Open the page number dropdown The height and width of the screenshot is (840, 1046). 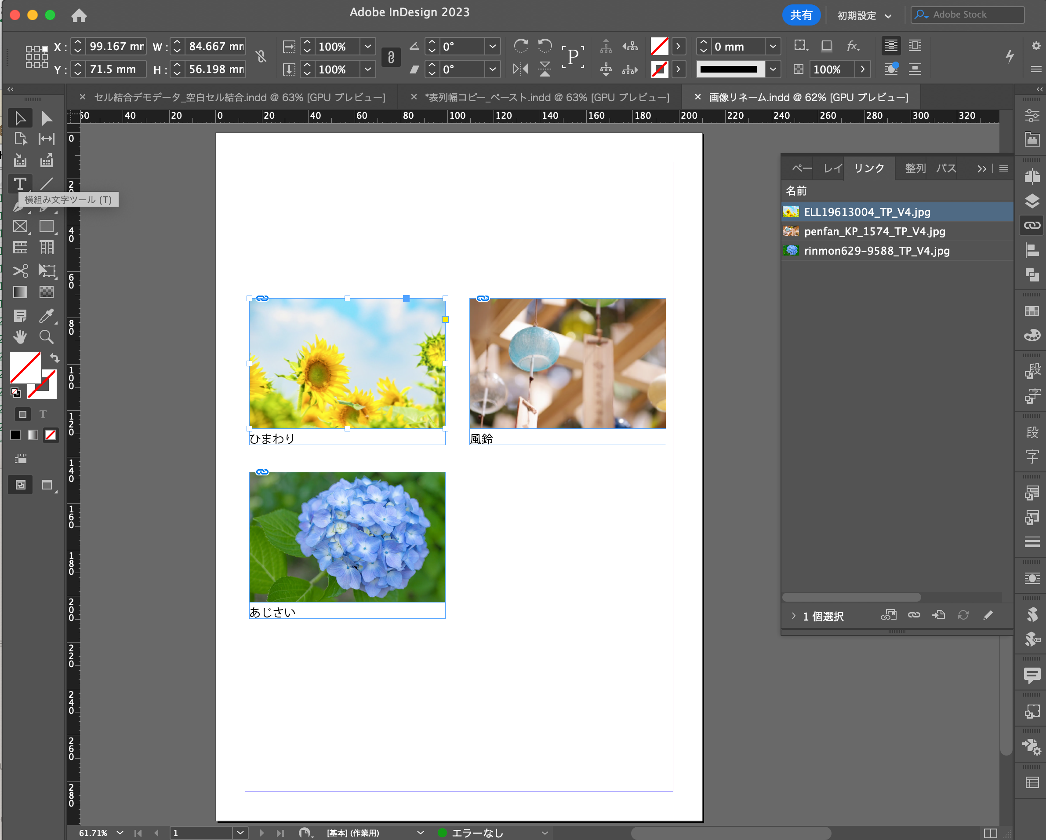coord(240,833)
